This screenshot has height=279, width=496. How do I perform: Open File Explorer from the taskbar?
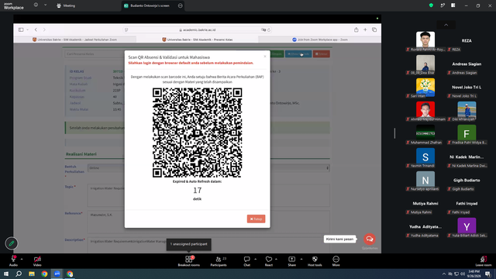(x=32, y=274)
